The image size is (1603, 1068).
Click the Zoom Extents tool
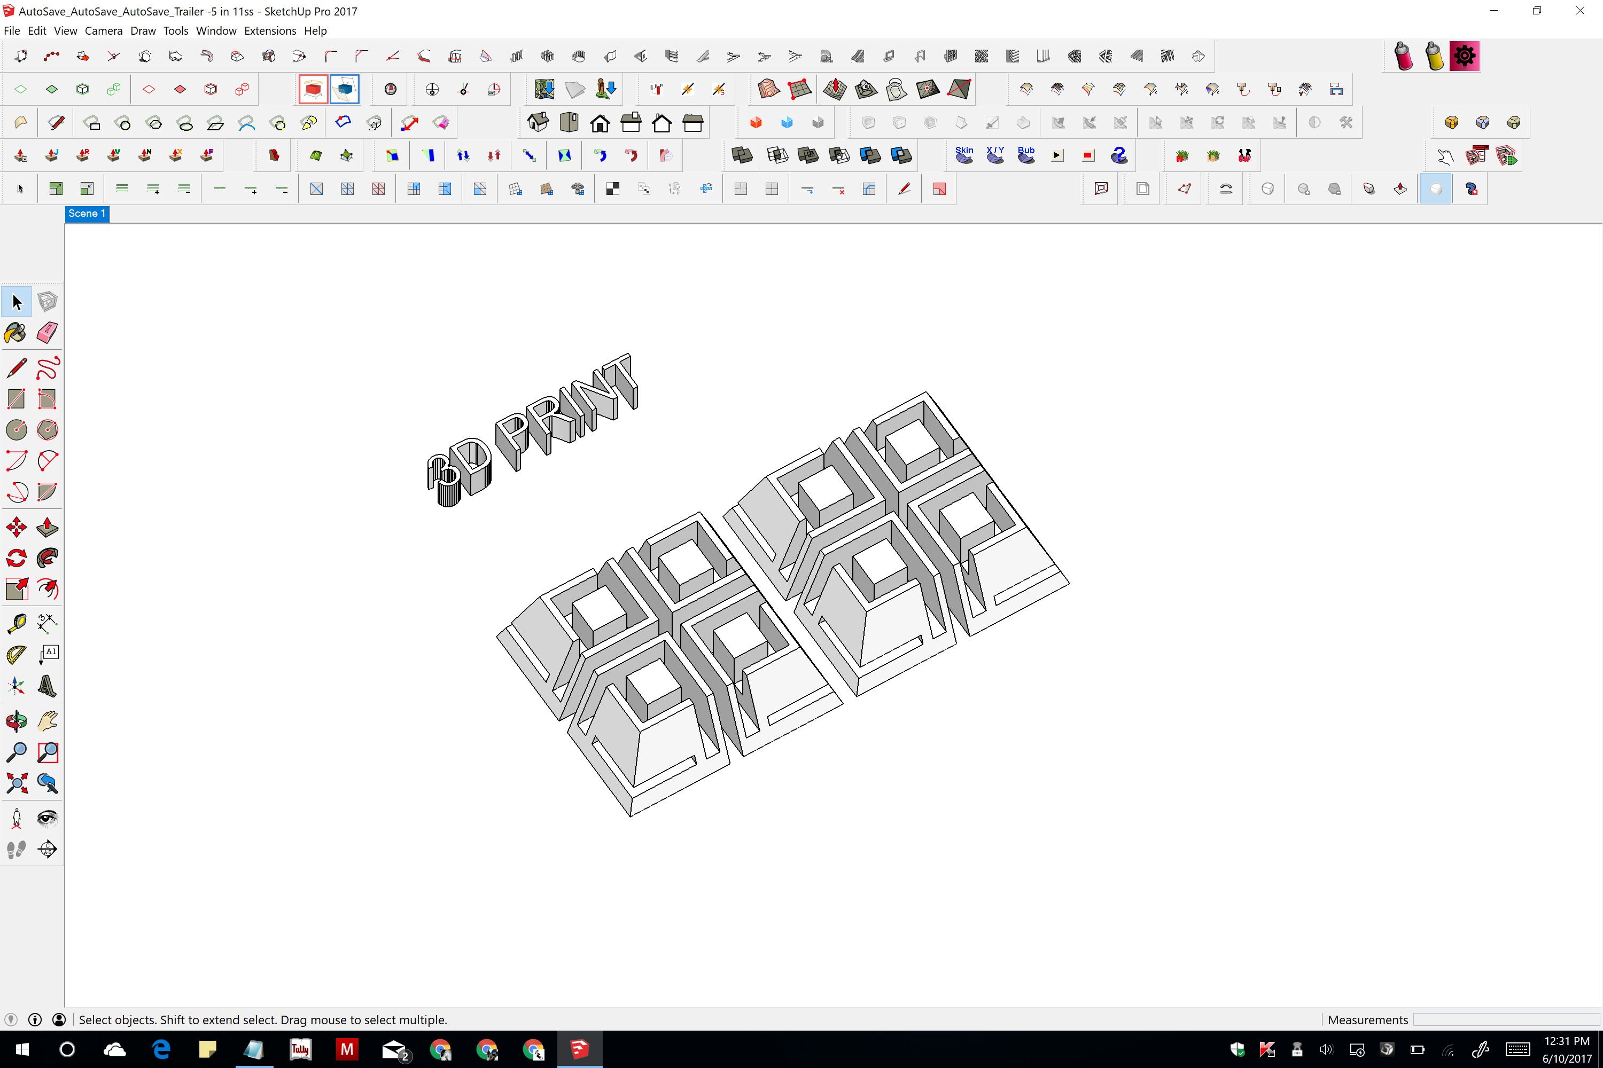click(x=17, y=783)
